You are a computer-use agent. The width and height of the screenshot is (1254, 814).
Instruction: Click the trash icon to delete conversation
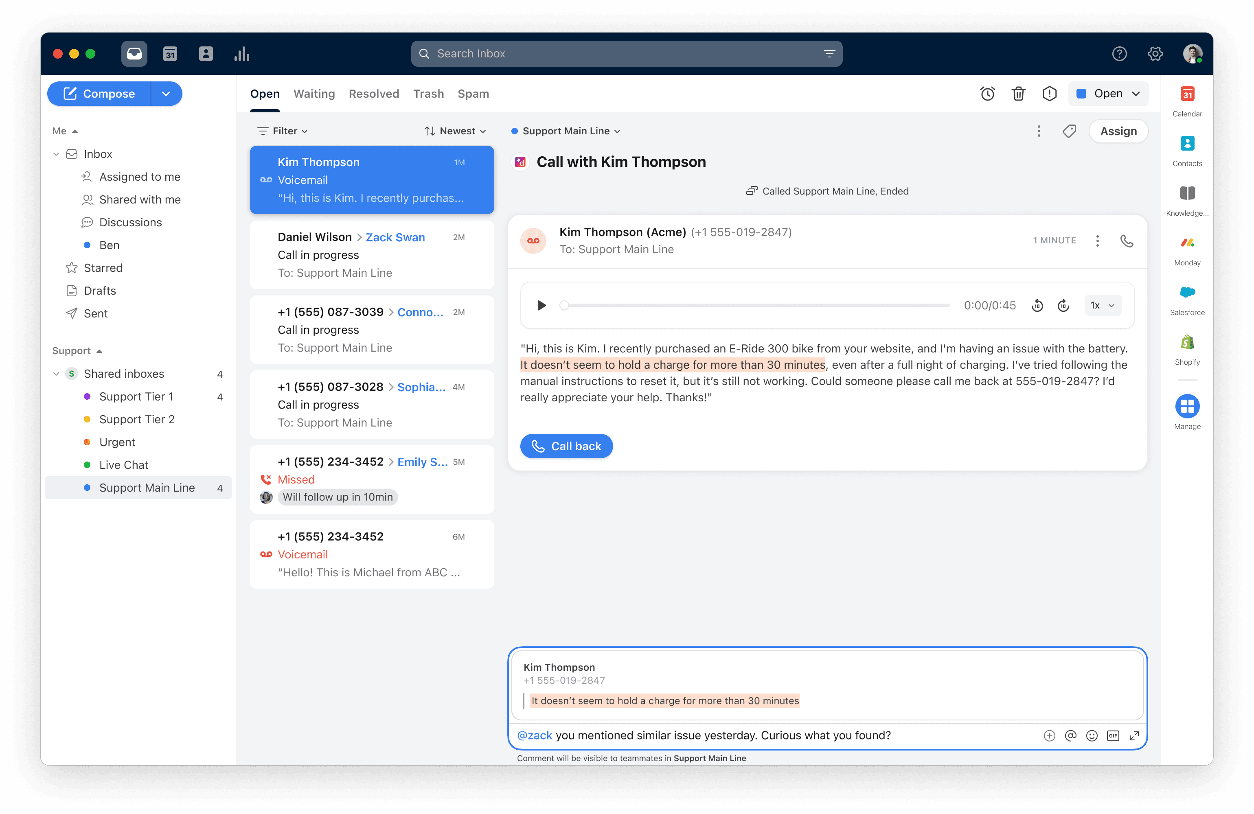[1018, 94]
